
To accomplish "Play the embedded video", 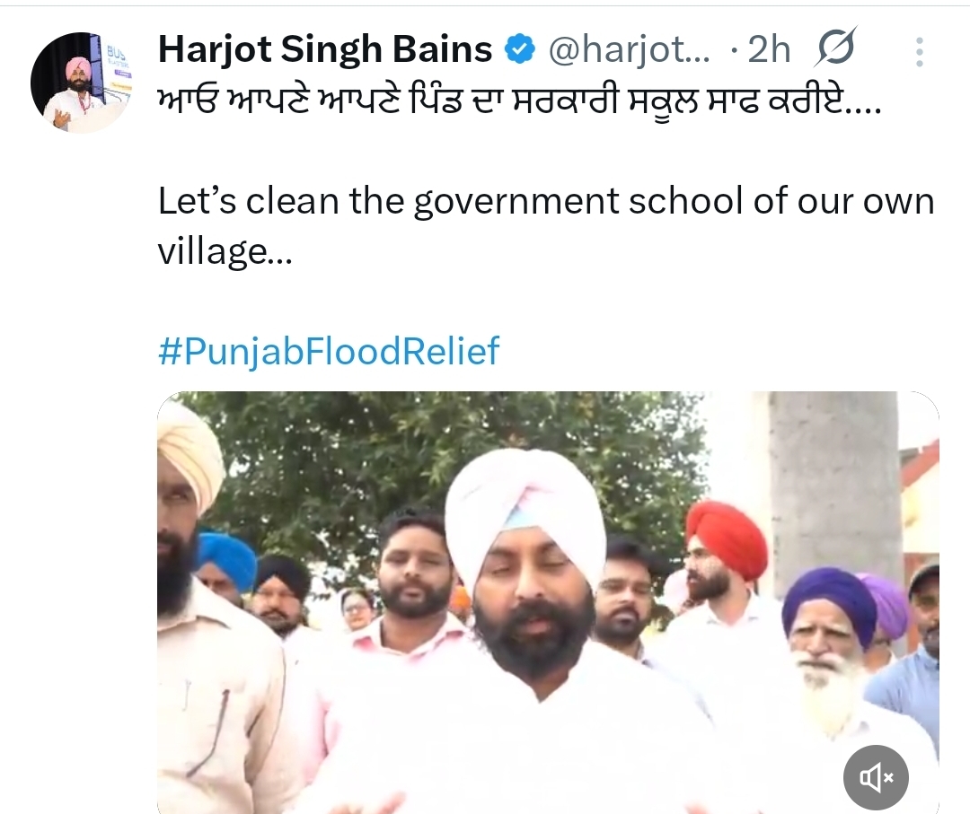I will point(548,602).
